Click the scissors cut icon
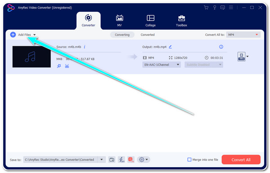 [x=67, y=66]
